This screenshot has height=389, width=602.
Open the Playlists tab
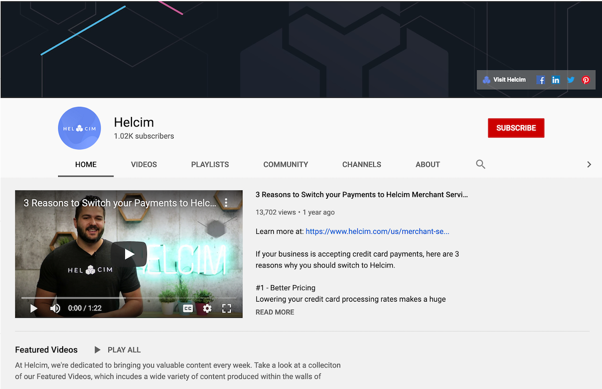(x=210, y=165)
